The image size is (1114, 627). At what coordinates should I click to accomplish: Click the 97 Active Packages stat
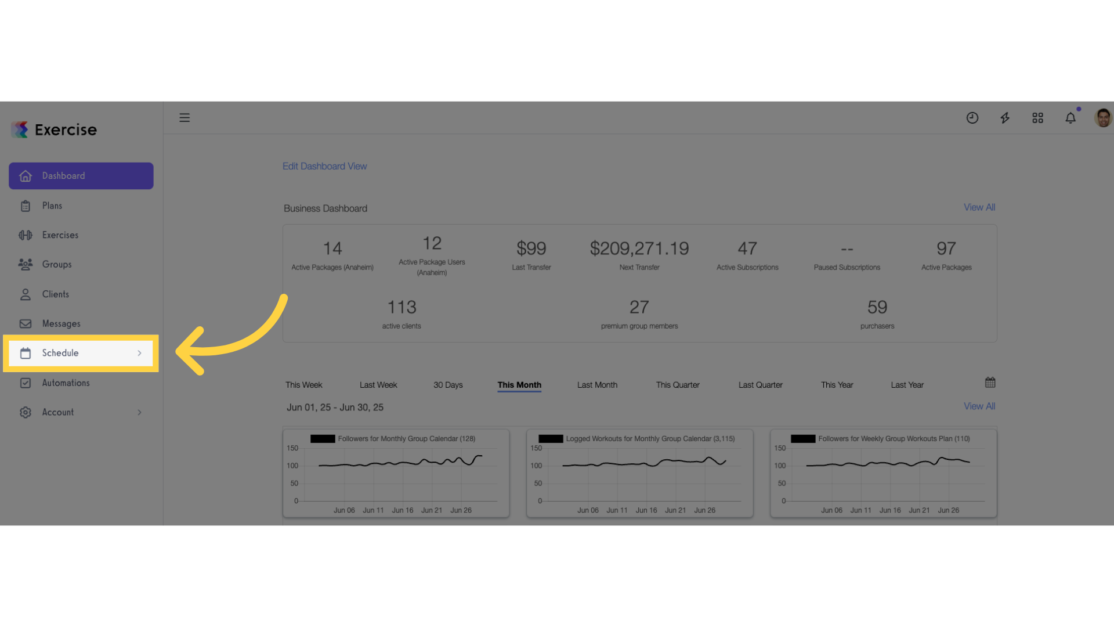click(x=946, y=255)
